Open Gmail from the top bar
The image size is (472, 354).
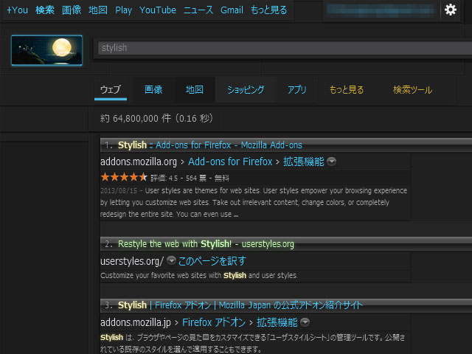coord(232,10)
